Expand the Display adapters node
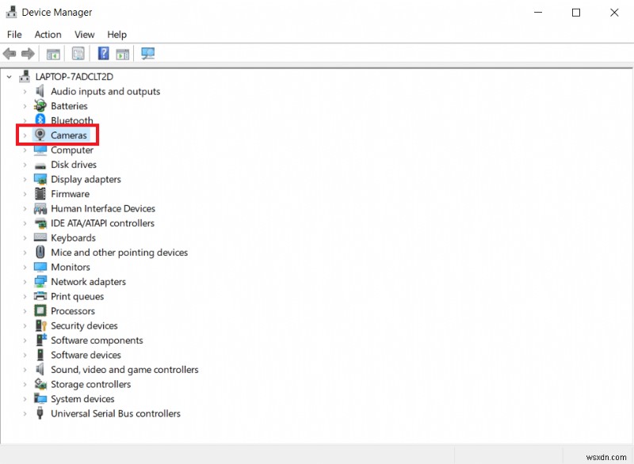 point(25,179)
